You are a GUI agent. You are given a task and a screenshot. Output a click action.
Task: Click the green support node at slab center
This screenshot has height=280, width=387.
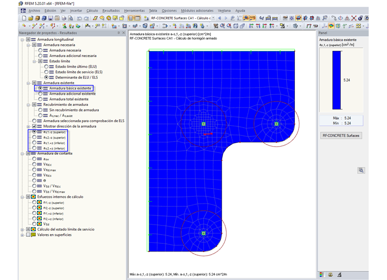203,124
